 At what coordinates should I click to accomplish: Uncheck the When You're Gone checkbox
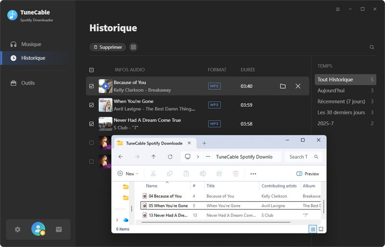click(x=91, y=105)
